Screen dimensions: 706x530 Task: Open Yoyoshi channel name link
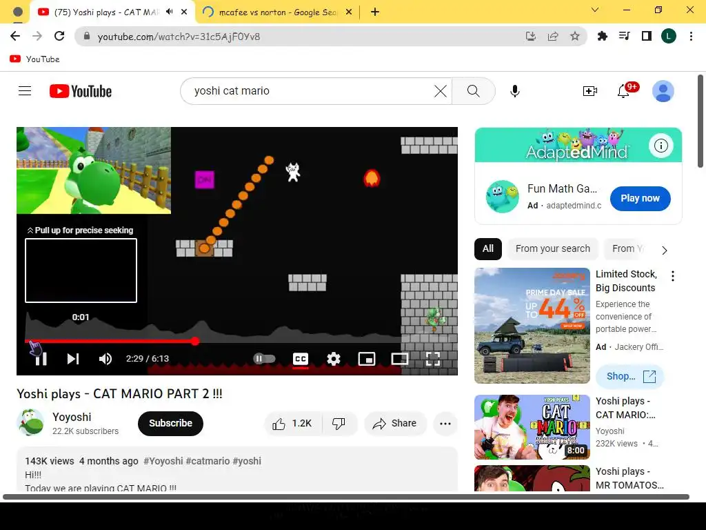click(72, 417)
